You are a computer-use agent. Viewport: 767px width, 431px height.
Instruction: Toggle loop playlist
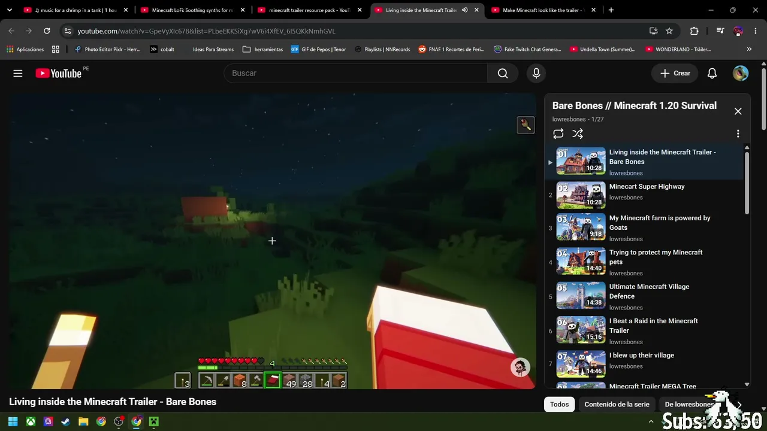[x=558, y=133]
